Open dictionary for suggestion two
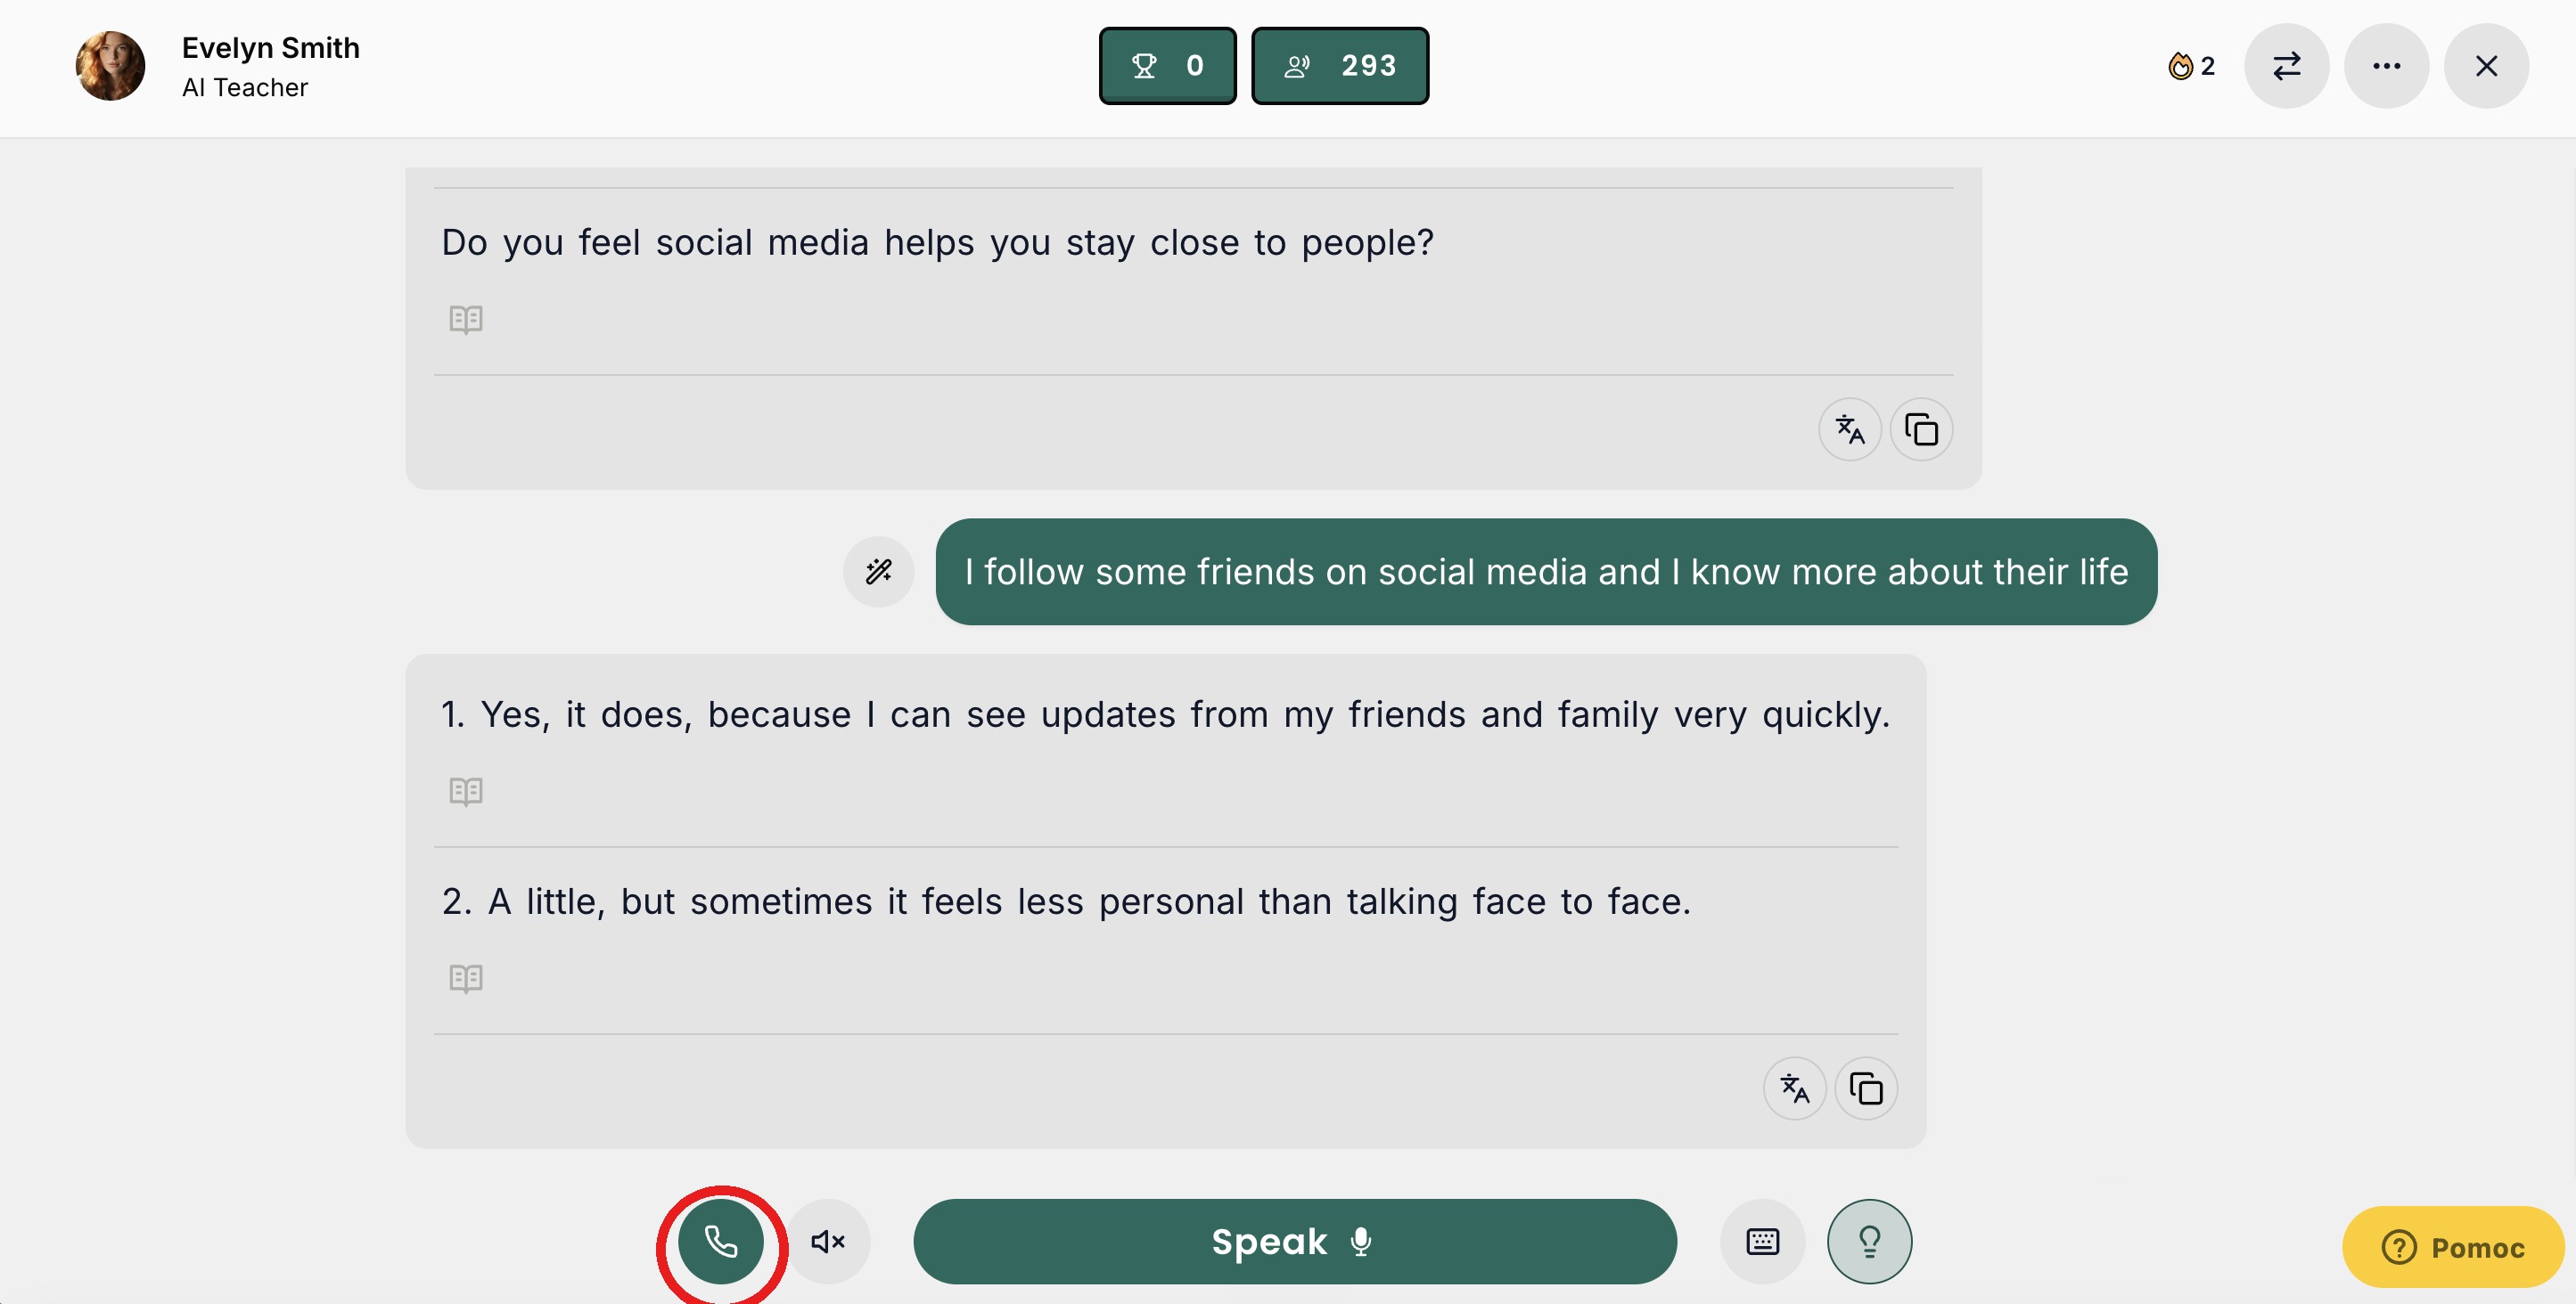 (466, 978)
